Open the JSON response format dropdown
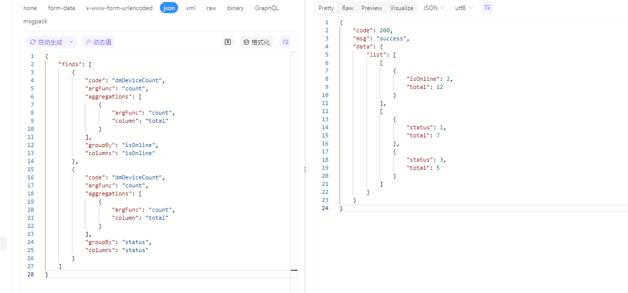 point(434,8)
